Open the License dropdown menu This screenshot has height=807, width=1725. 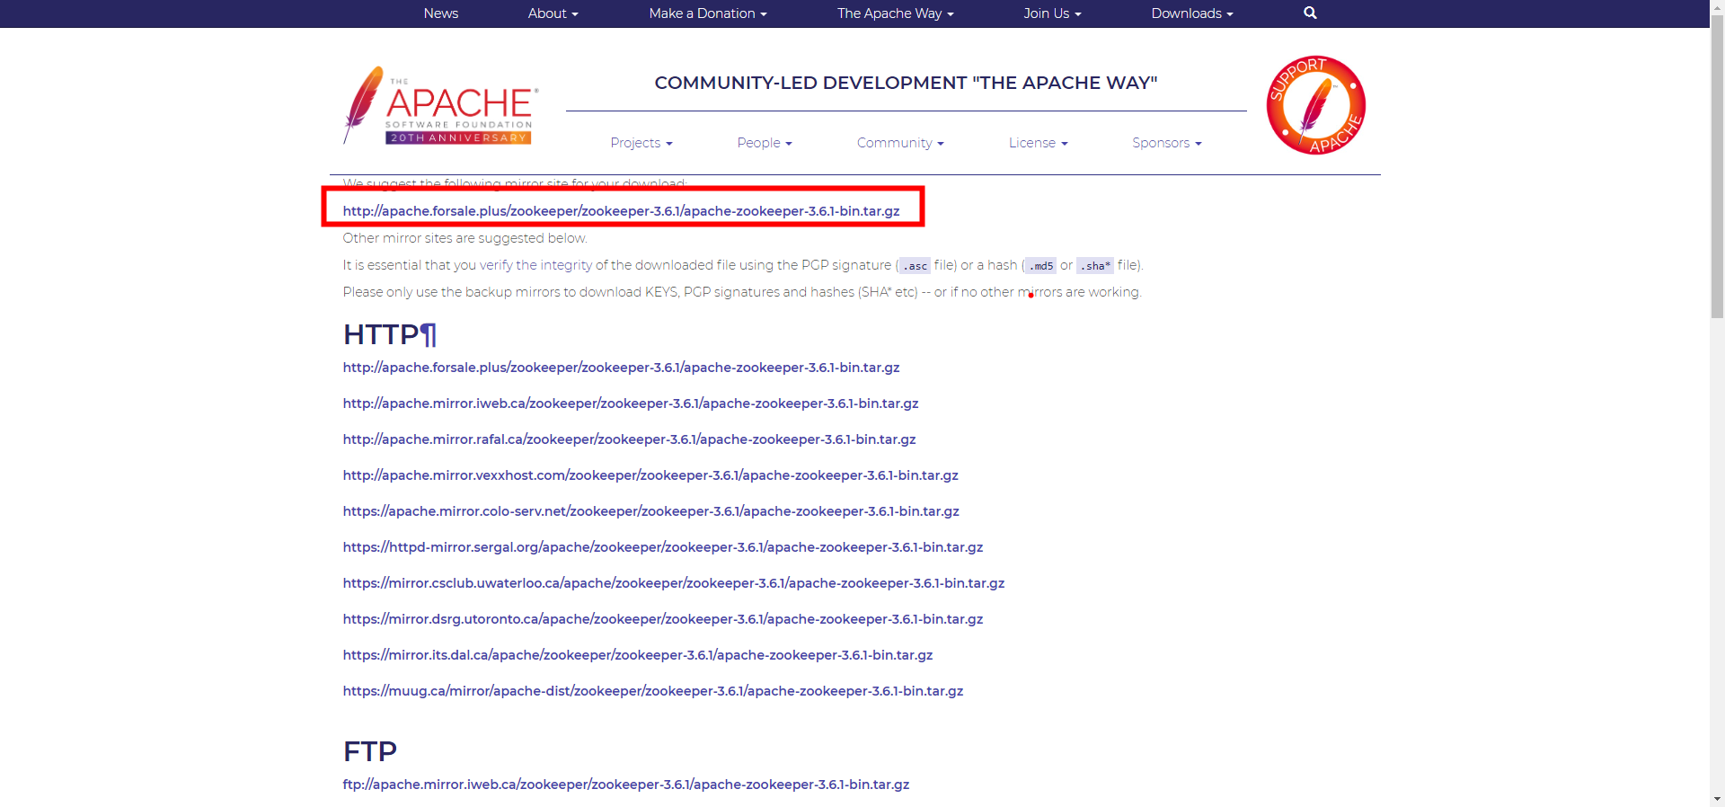(x=1039, y=143)
